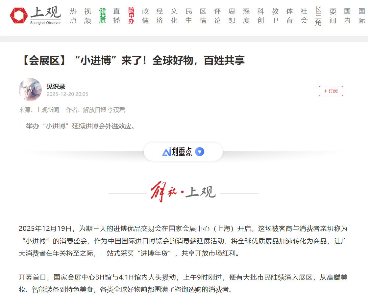This screenshot has width=368, height=296.
Task: Click the Shanghai Observer logo
Action: pyautogui.click(x=35, y=15)
